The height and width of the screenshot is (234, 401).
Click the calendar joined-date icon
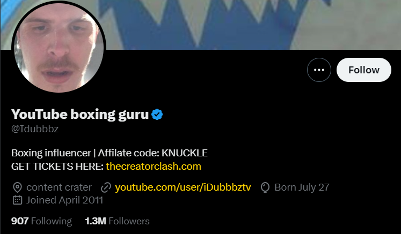[x=17, y=200]
